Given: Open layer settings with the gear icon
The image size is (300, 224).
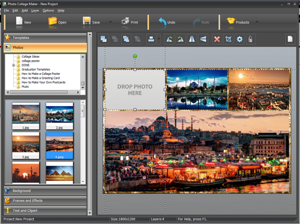Looking at the screenshot, I should coord(240,39).
